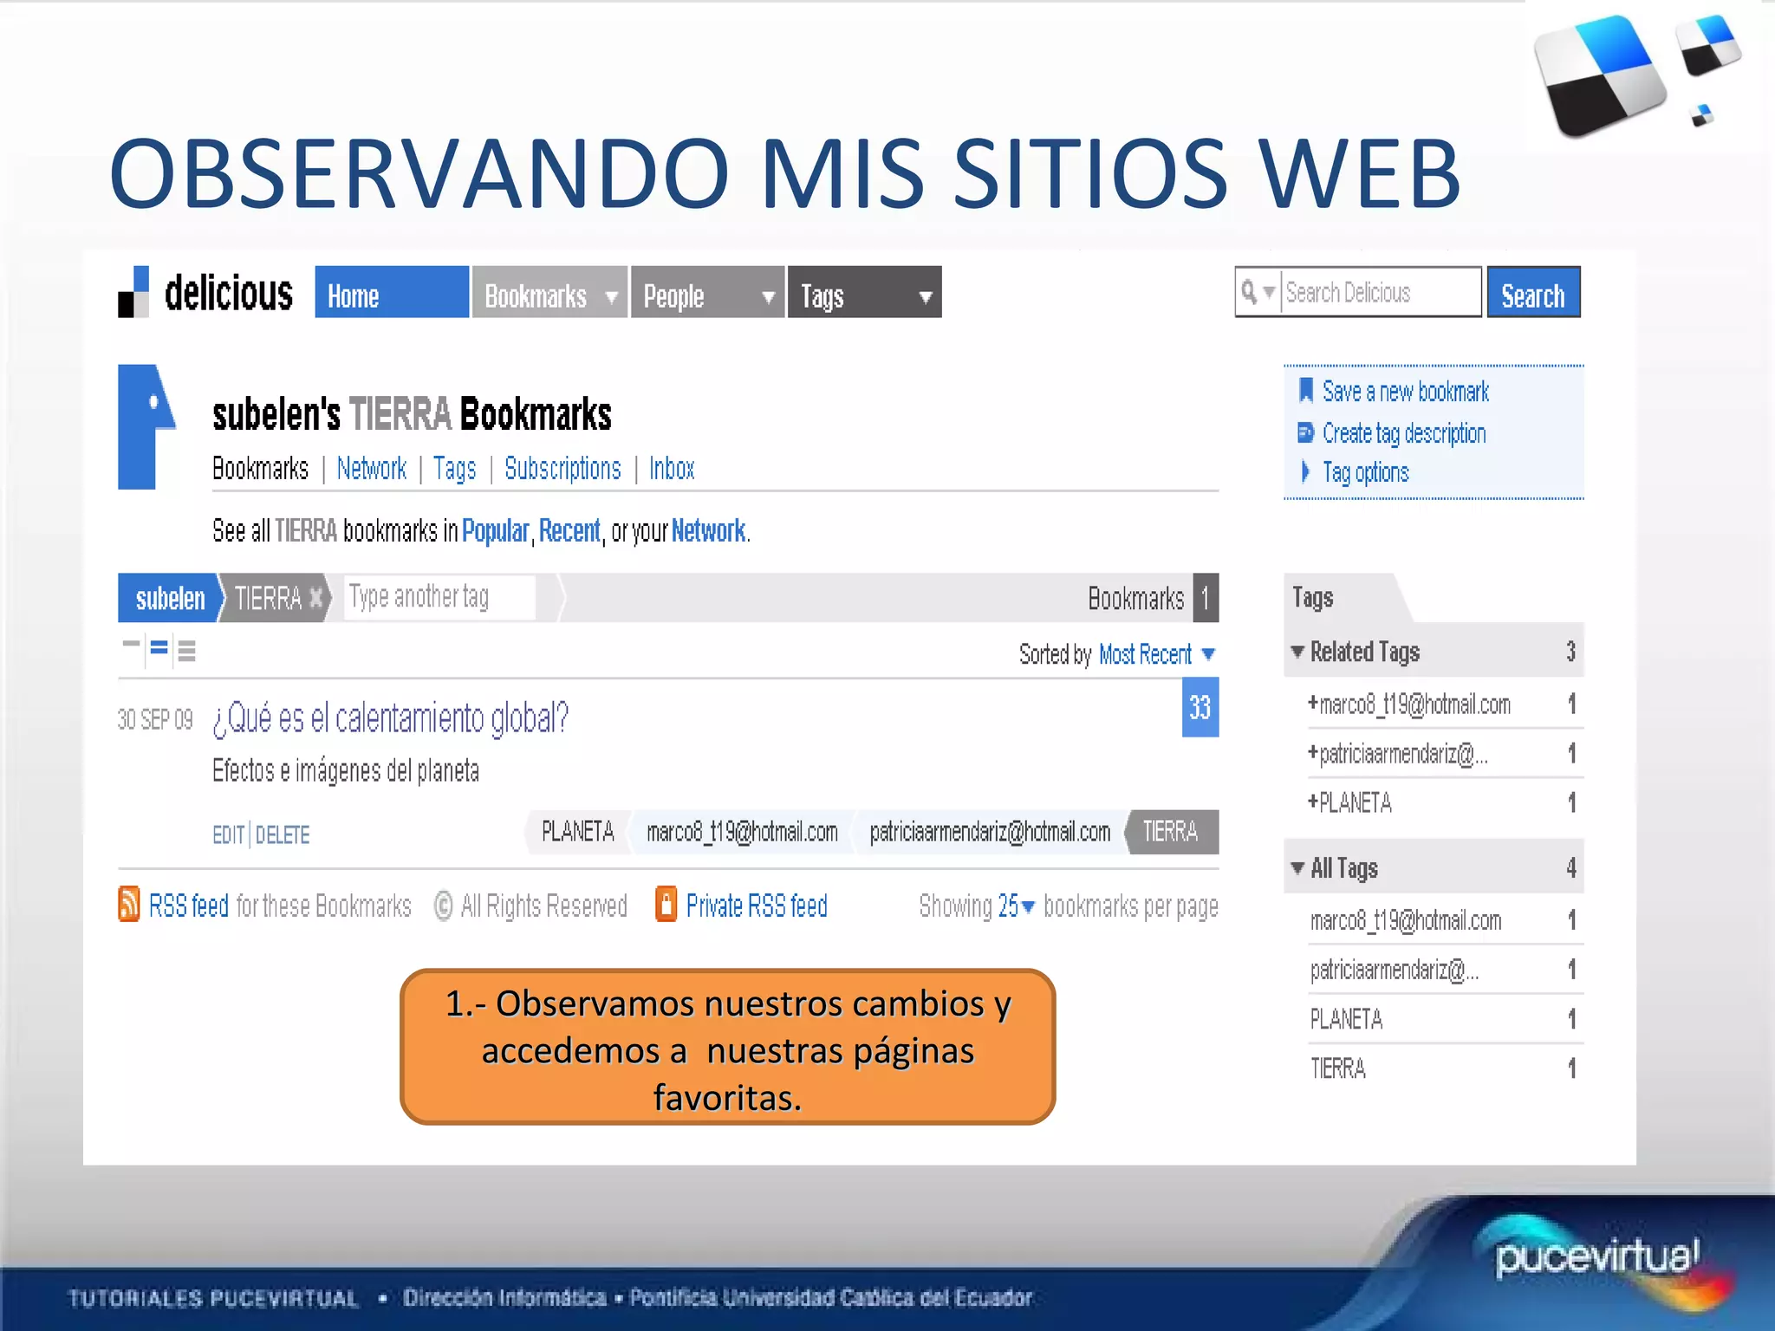The height and width of the screenshot is (1331, 1775).
Task: Click the marco8_t19@hotmail.com tag on bookmark
Action: point(743,832)
